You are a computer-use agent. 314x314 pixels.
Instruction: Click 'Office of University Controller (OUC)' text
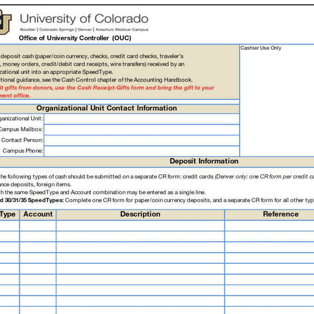click(75, 38)
